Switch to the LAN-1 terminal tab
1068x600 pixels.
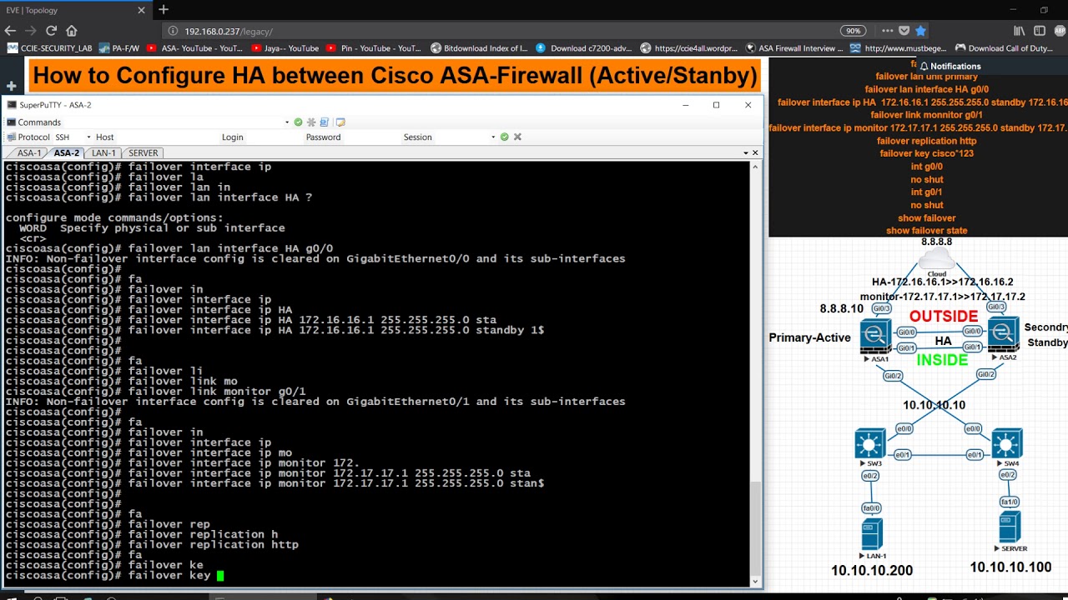point(103,153)
